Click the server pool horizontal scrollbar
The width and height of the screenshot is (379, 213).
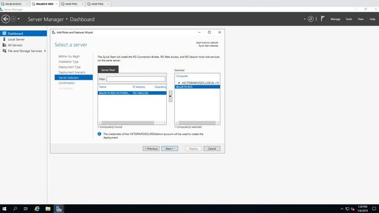coord(128,122)
